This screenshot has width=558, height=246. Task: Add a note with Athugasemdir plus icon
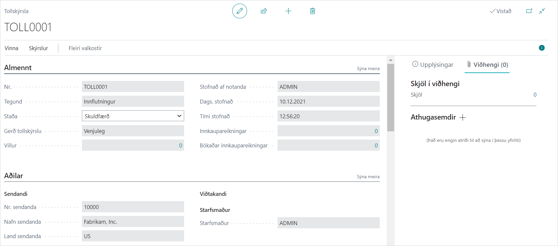[x=463, y=118]
